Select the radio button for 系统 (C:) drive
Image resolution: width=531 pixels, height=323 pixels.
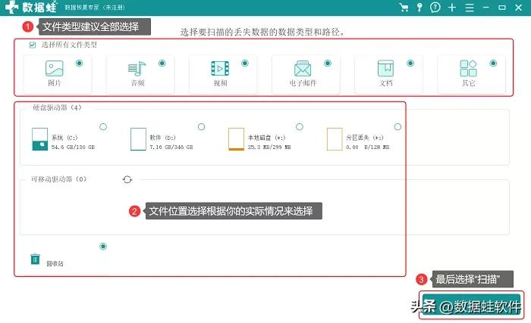pyautogui.click(x=103, y=126)
